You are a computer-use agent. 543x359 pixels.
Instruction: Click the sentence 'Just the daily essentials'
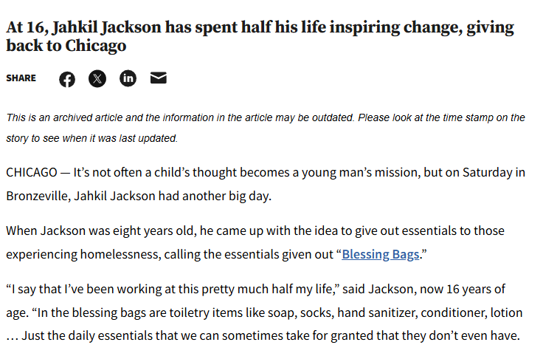point(271,336)
